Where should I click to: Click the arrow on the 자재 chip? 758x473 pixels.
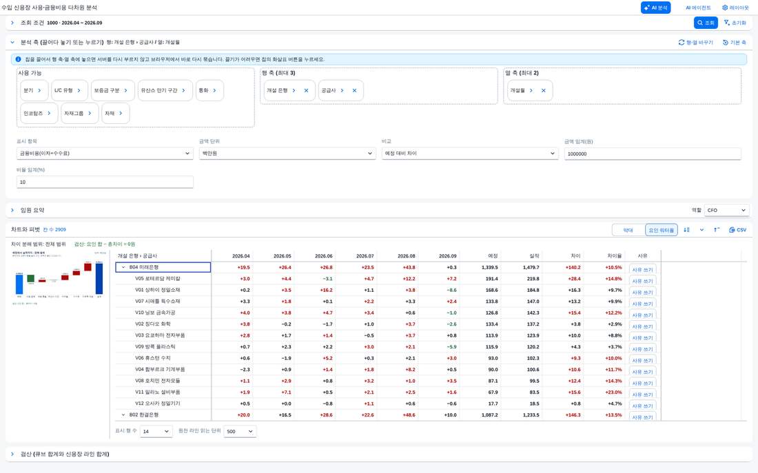(121, 113)
